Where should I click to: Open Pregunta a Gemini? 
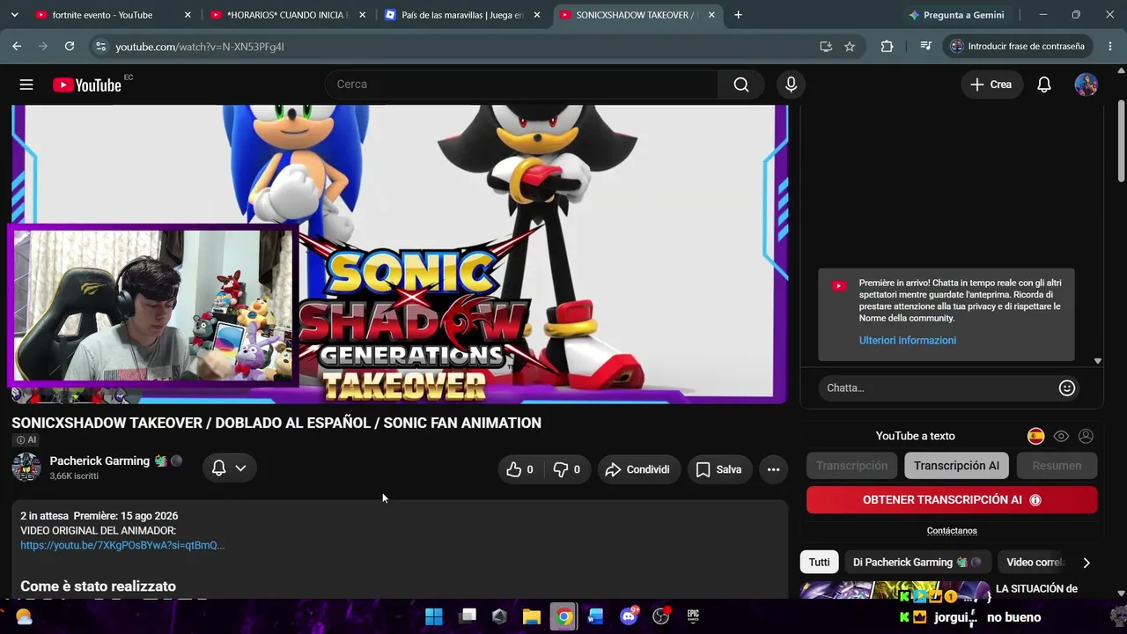[956, 15]
